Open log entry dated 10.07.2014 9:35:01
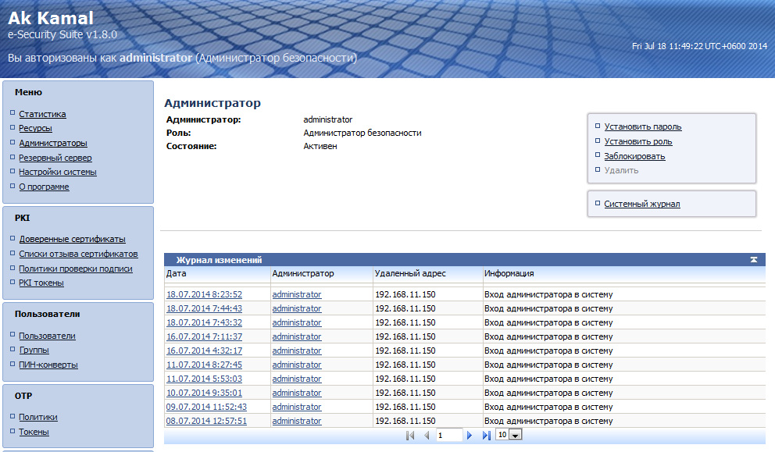Image resolution: width=775 pixels, height=452 pixels. click(x=204, y=393)
